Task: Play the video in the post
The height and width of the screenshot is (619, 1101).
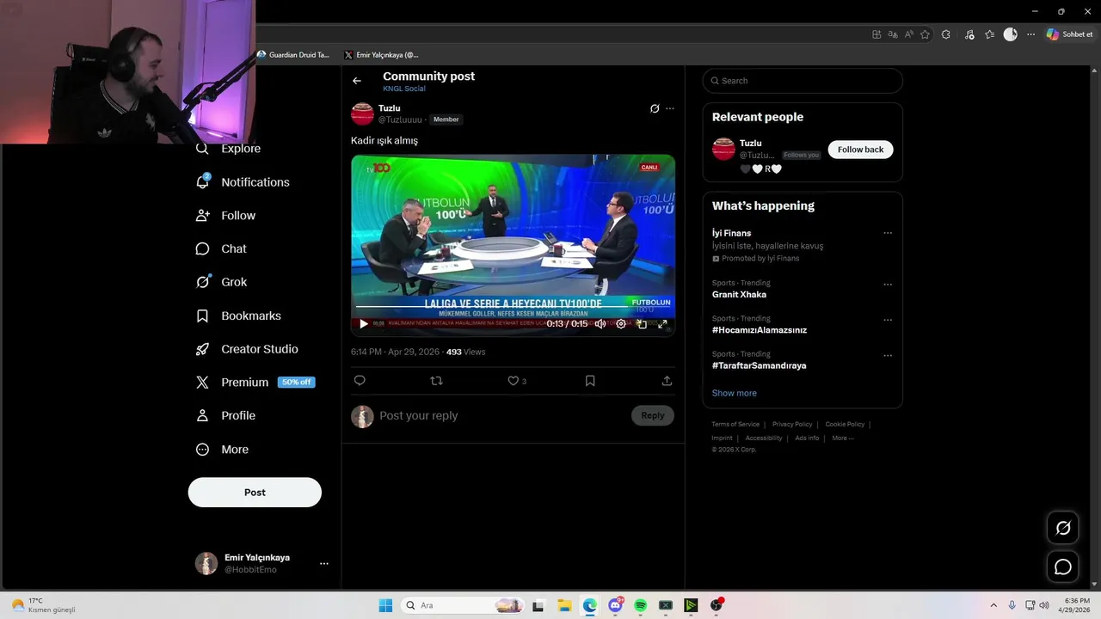Action: [364, 324]
